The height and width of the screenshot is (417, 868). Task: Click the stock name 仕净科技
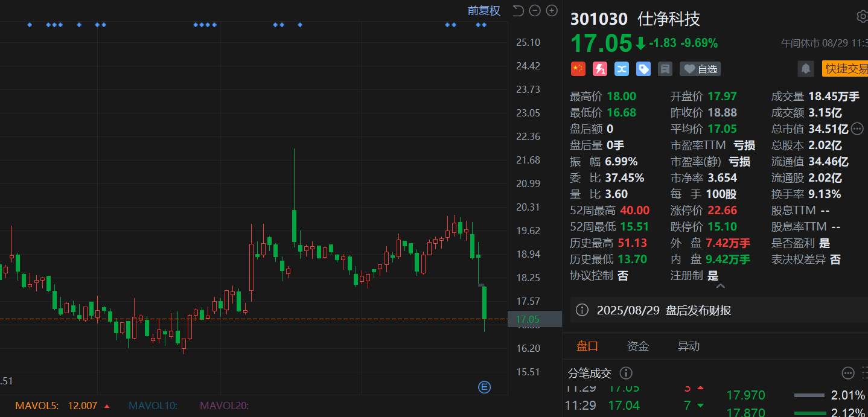[669, 19]
